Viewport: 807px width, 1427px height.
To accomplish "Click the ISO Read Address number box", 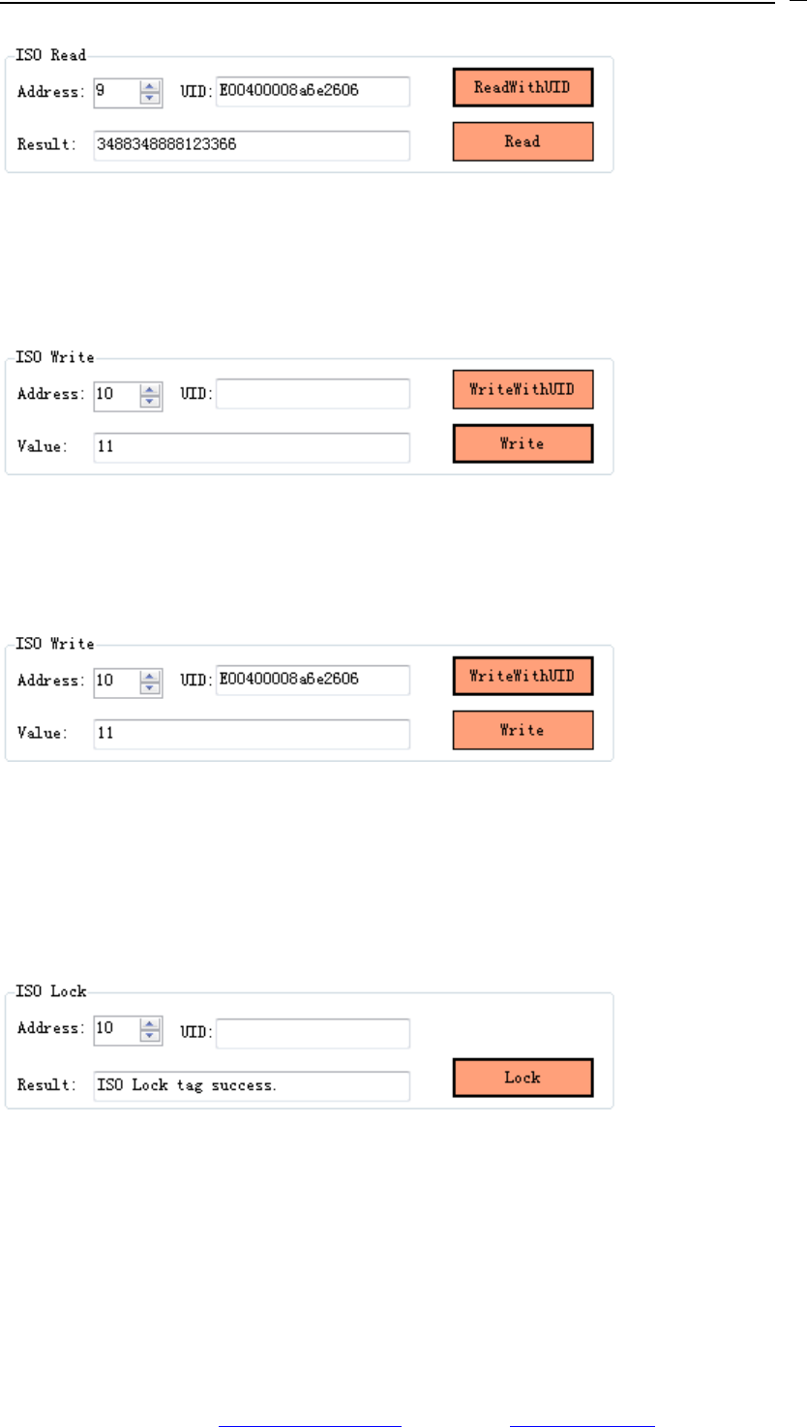I will coord(115,92).
